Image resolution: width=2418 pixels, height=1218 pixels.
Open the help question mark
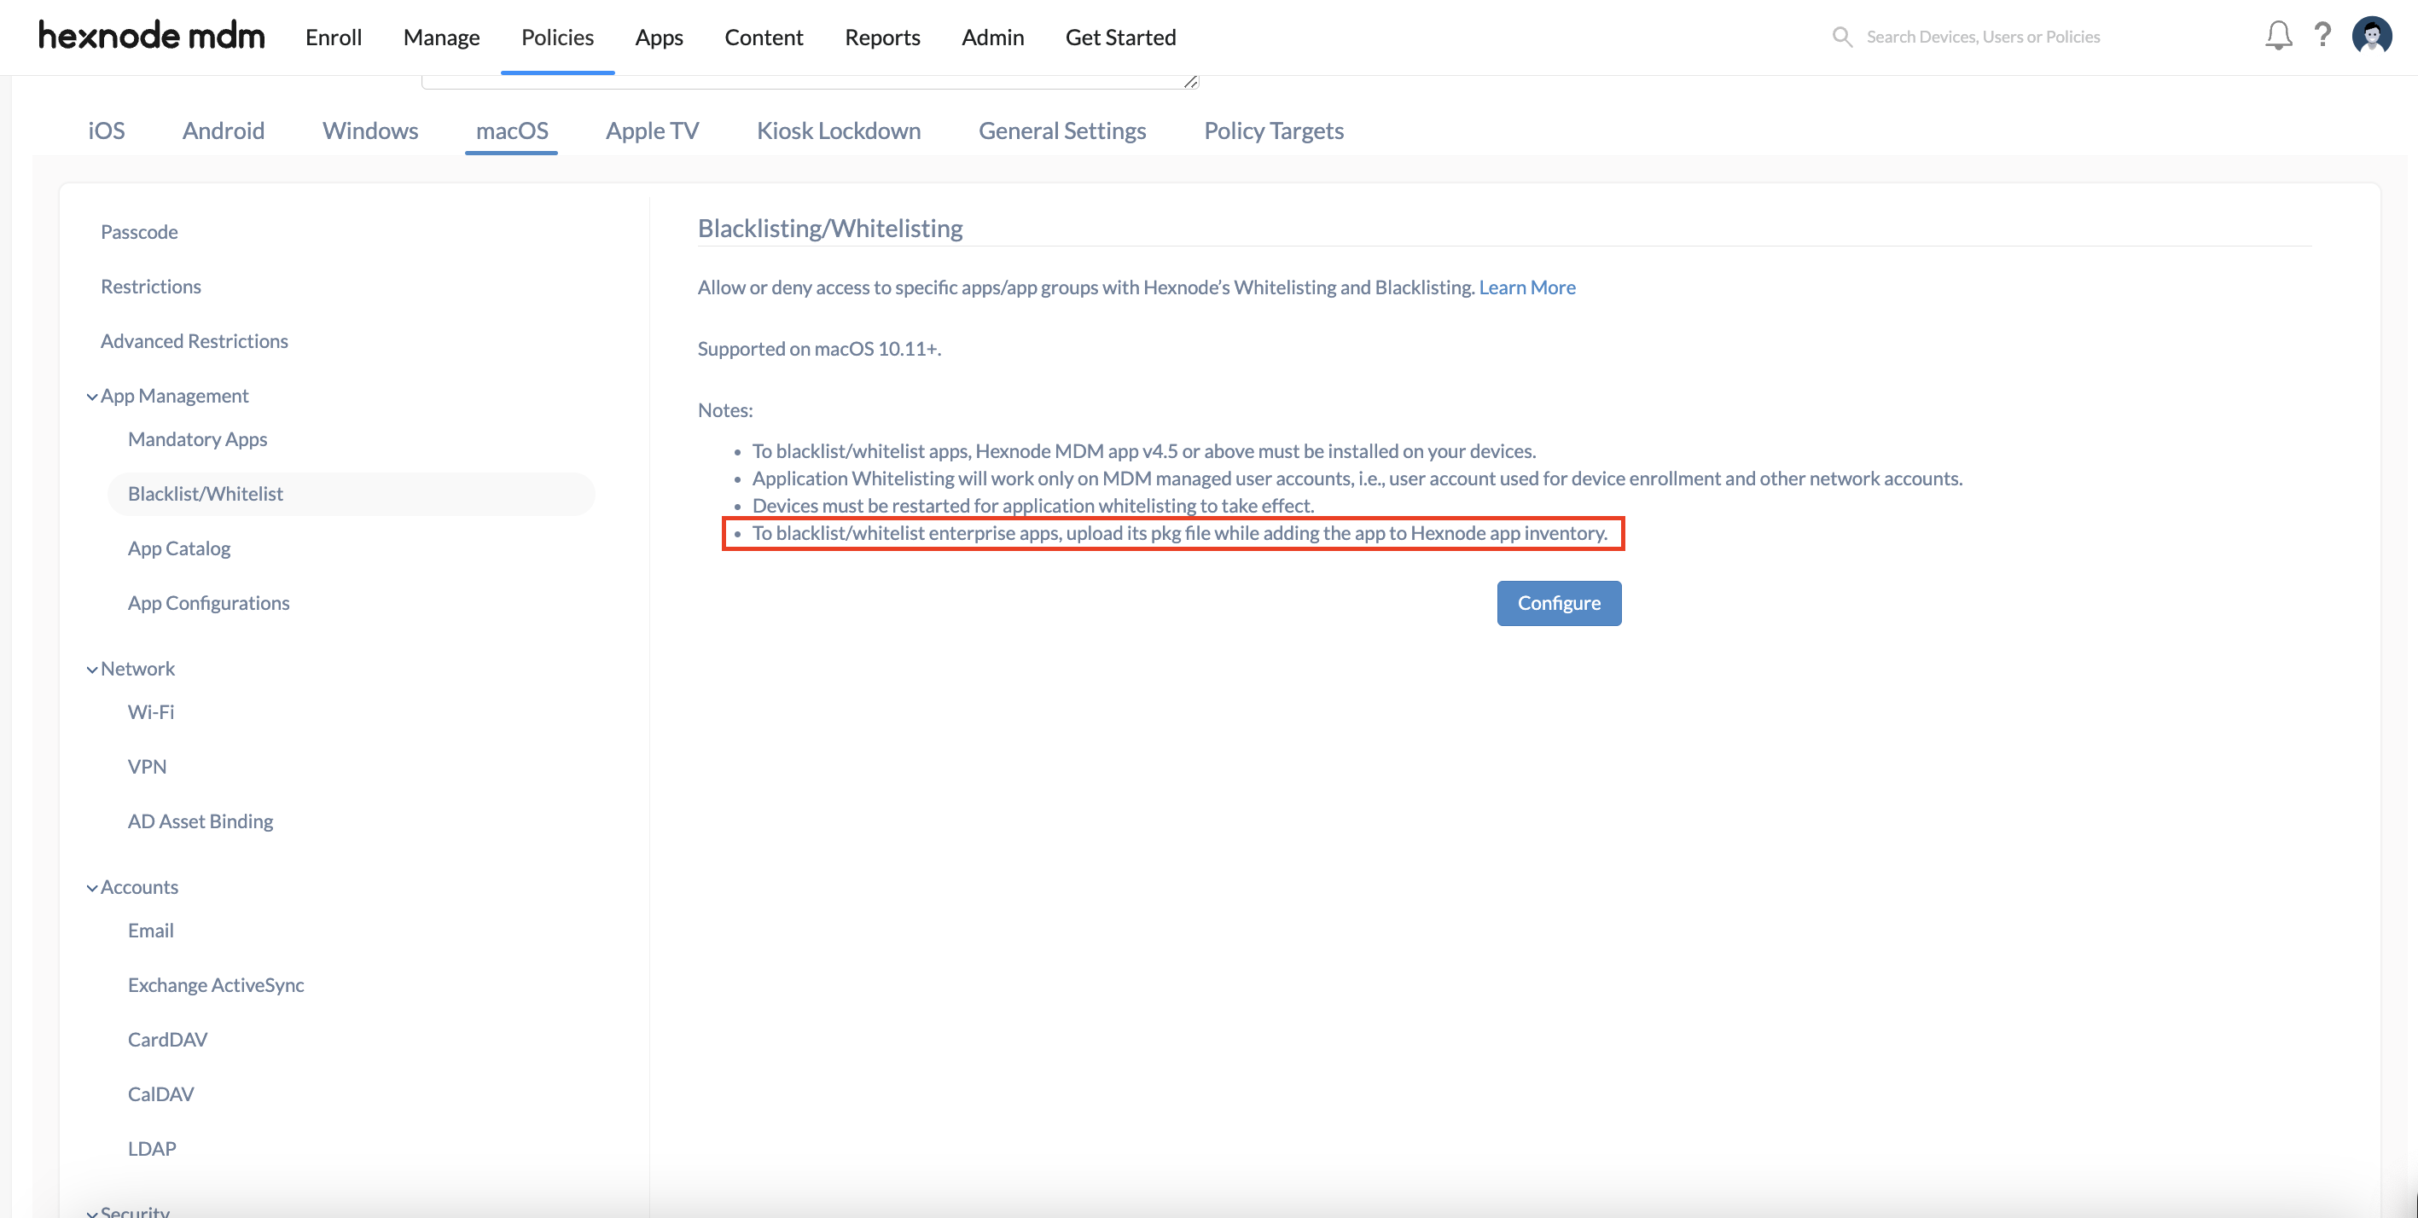[x=2322, y=35]
